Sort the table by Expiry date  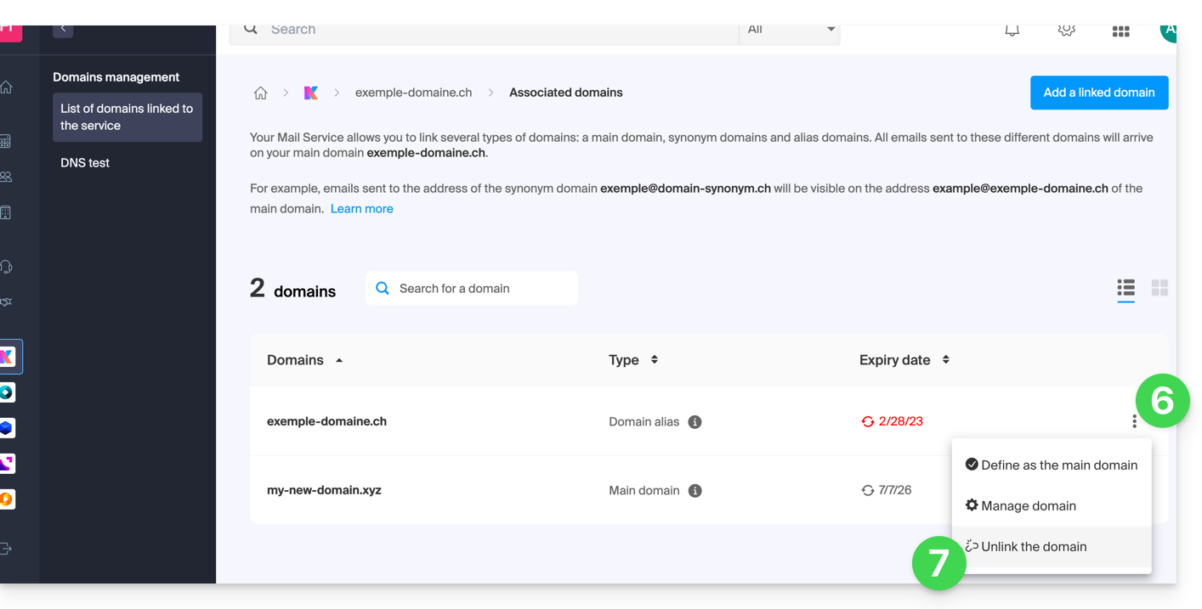pos(945,360)
